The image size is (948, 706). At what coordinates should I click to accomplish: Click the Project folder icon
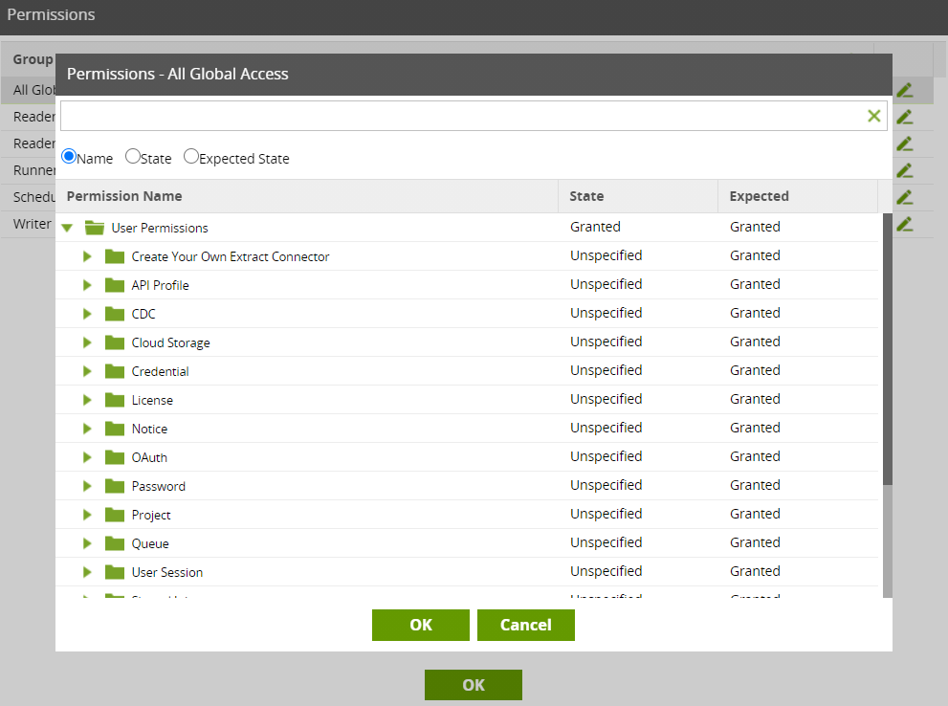click(114, 515)
